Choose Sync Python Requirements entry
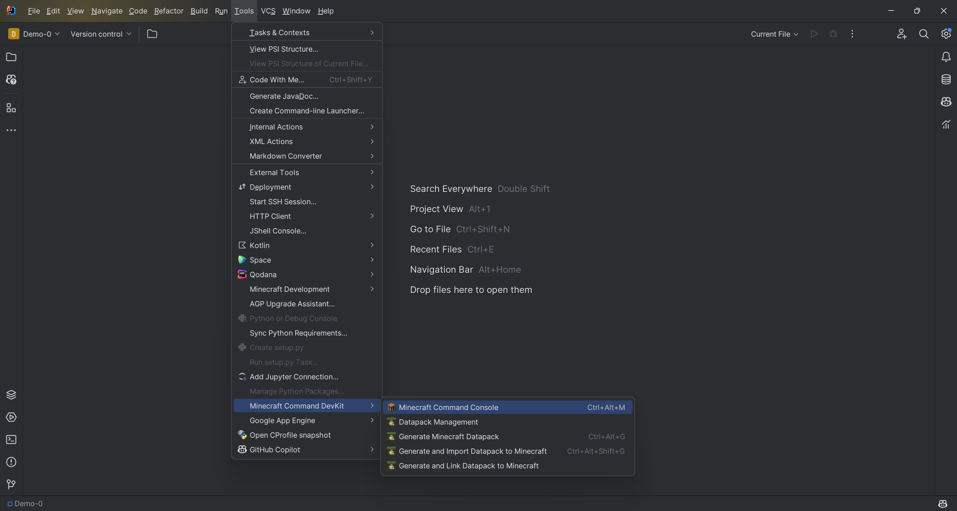 pyautogui.click(x=307, y=333)
